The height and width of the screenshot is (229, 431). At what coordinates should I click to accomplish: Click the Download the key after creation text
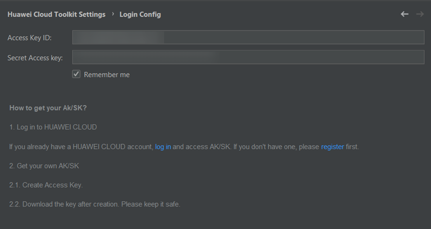95,205
